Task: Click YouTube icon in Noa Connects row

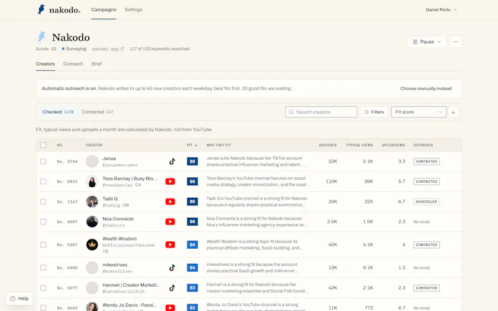Action: tap(170, 221)
